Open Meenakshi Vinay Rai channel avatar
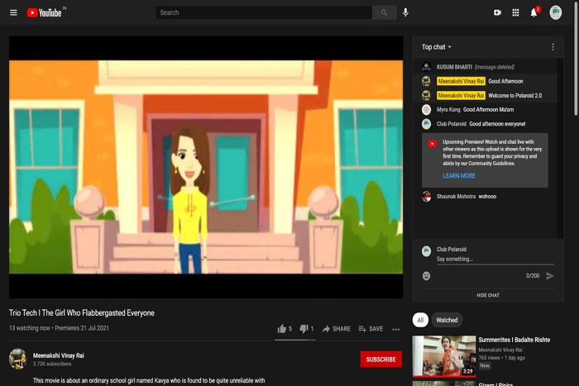The image size is (579, 386). click(17, 359)
